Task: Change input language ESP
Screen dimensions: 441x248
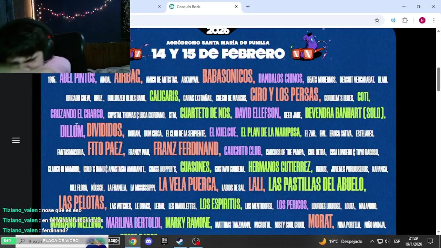Action: 397,241
